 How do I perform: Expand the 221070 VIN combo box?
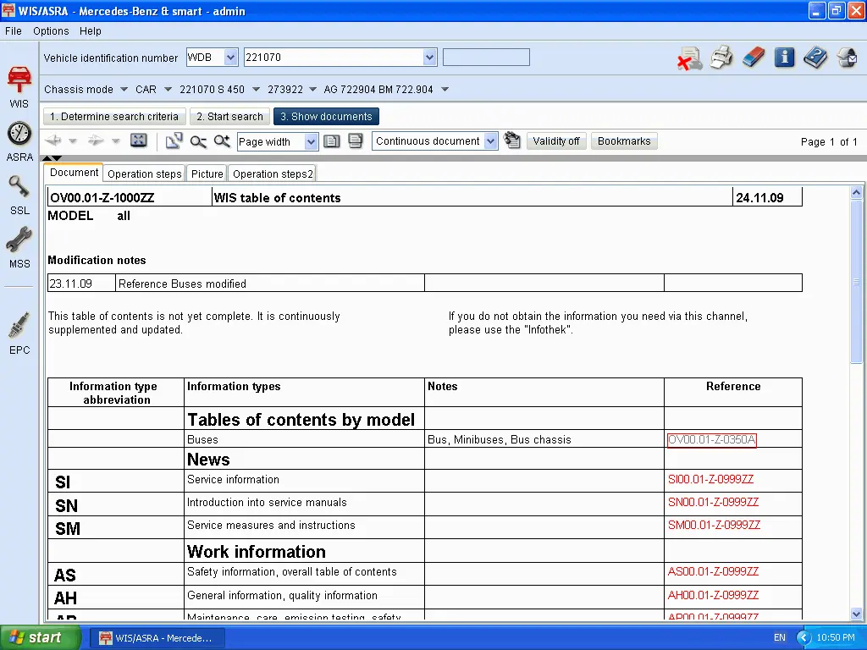coord(429,57)
